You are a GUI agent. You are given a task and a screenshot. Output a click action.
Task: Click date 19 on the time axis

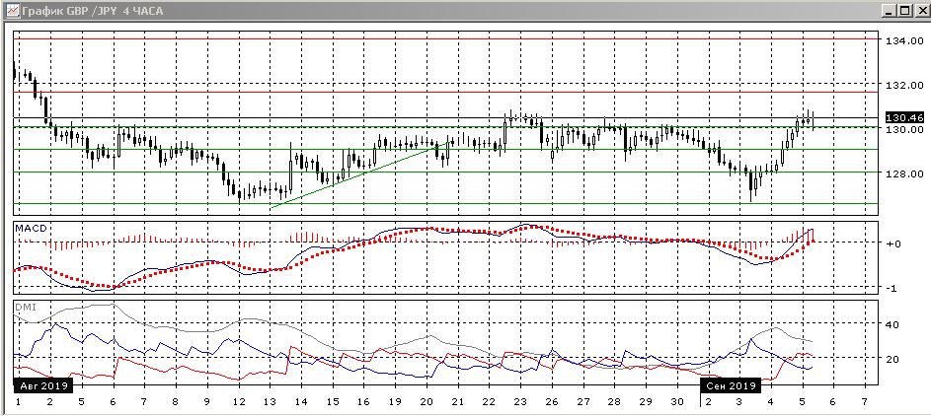[x=395, y=402]
